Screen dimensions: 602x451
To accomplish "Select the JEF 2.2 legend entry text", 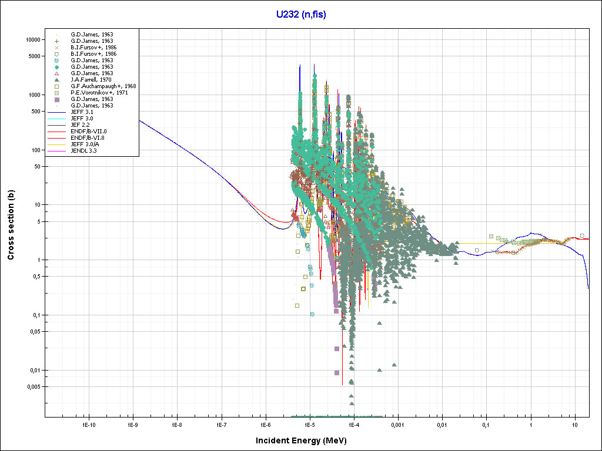I will coord(81,125).
